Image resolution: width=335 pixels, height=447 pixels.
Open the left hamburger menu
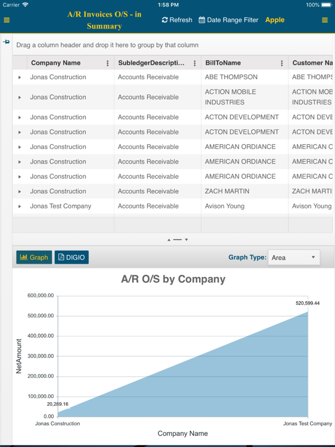pos(6,20)
